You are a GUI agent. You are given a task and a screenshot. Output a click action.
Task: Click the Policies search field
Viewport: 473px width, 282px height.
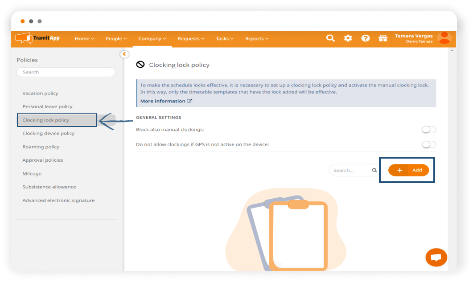[x=66, y=72]
